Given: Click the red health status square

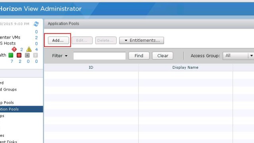Looking at the screenshot, I should 19,55.
